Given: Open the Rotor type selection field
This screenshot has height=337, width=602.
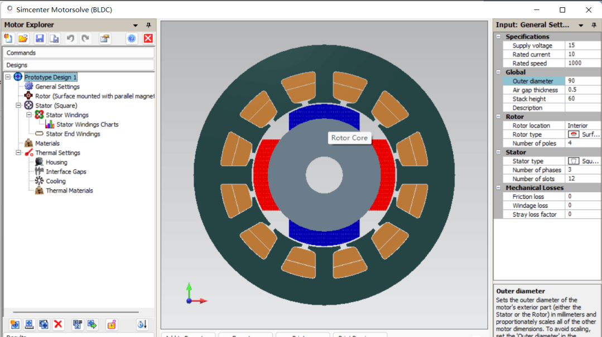Looking at the screenshot, I should coord(583,134).
